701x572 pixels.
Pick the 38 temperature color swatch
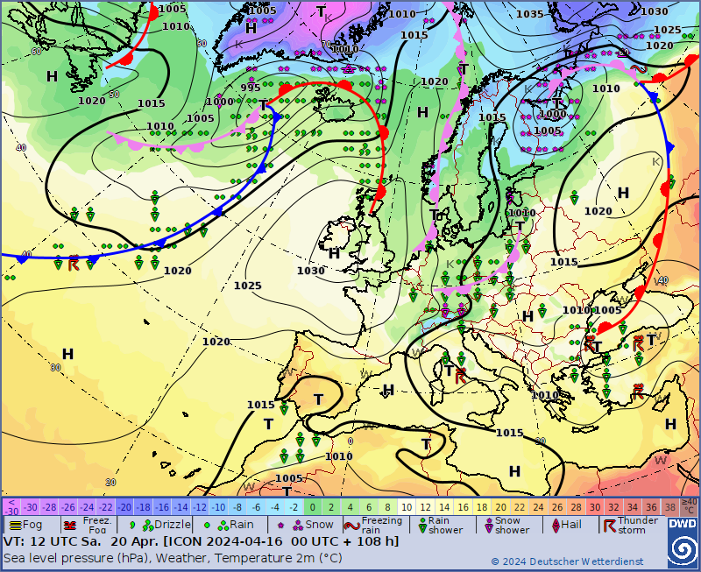(x=670, y=506)
